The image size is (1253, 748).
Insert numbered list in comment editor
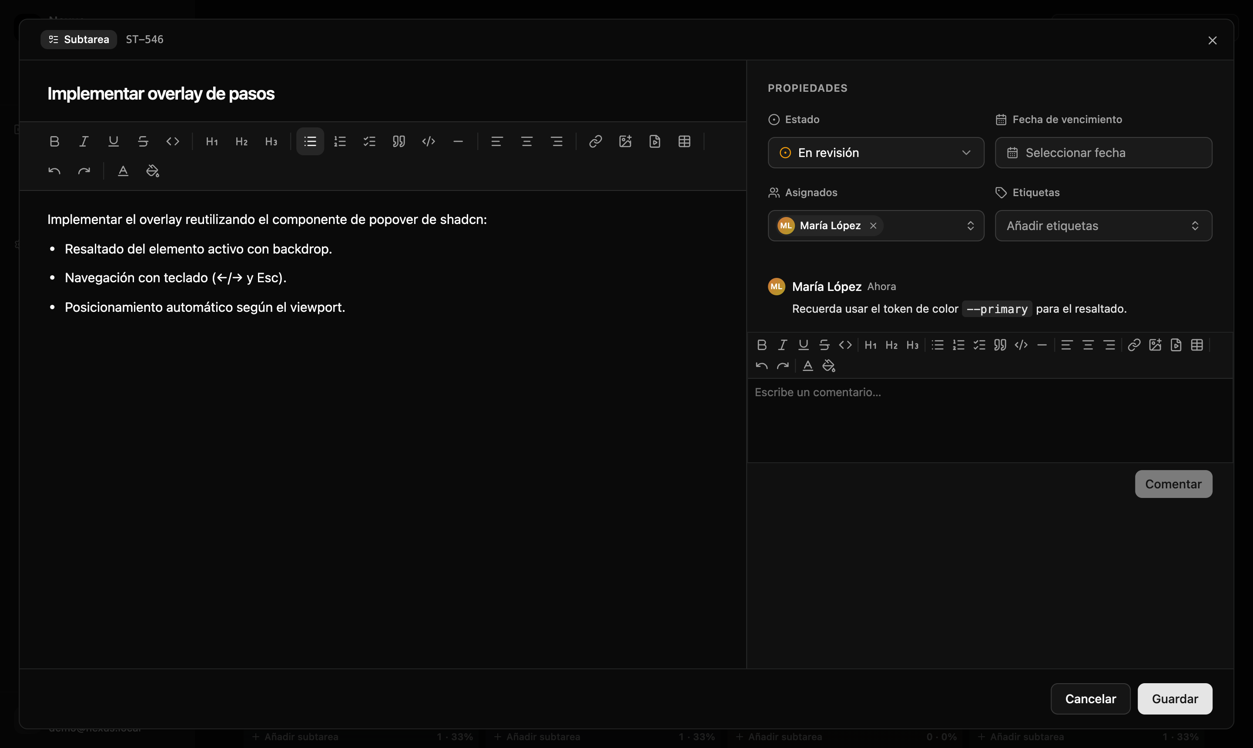pos(958,345)
